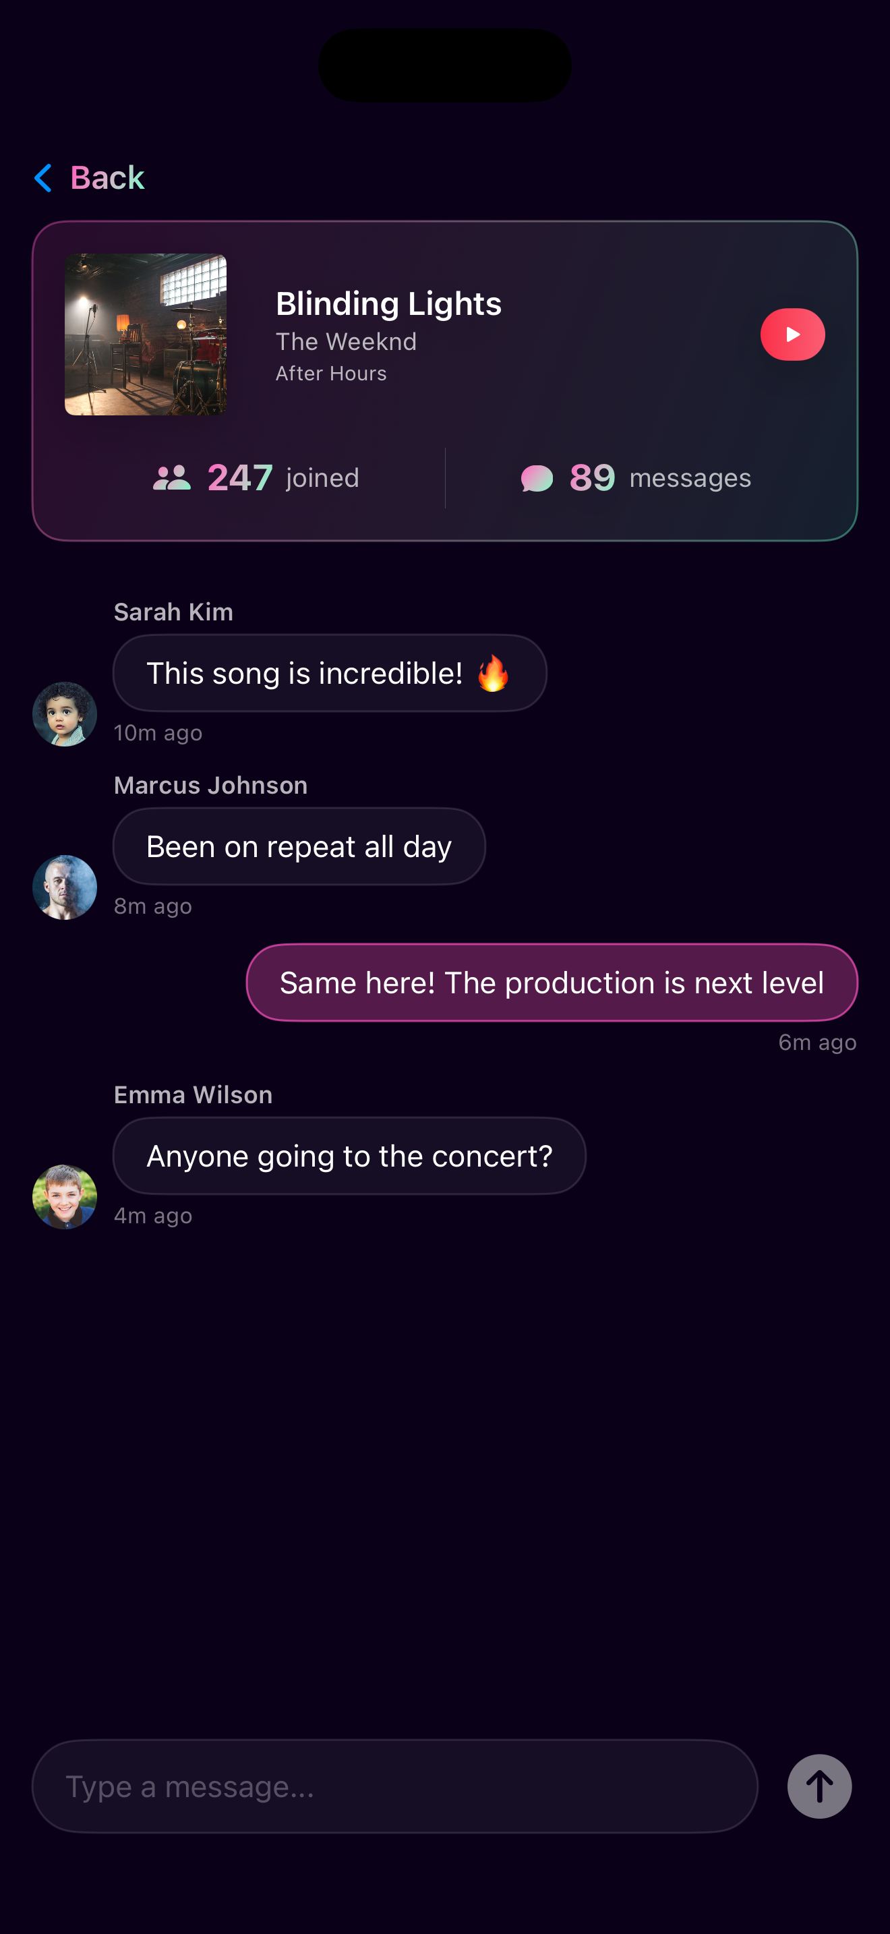890x1934 pixels.
Task: Open Sarah Kim's avatar
Action: tap(65, 713)
